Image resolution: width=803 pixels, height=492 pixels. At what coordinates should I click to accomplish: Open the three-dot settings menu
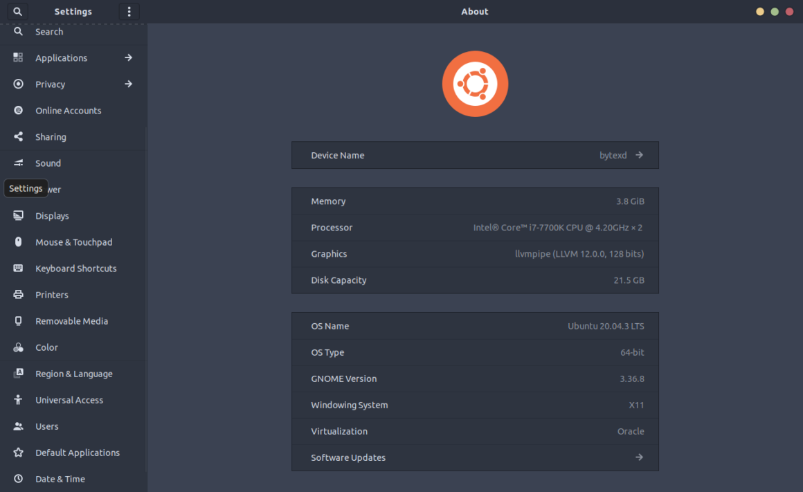point(129,11)
